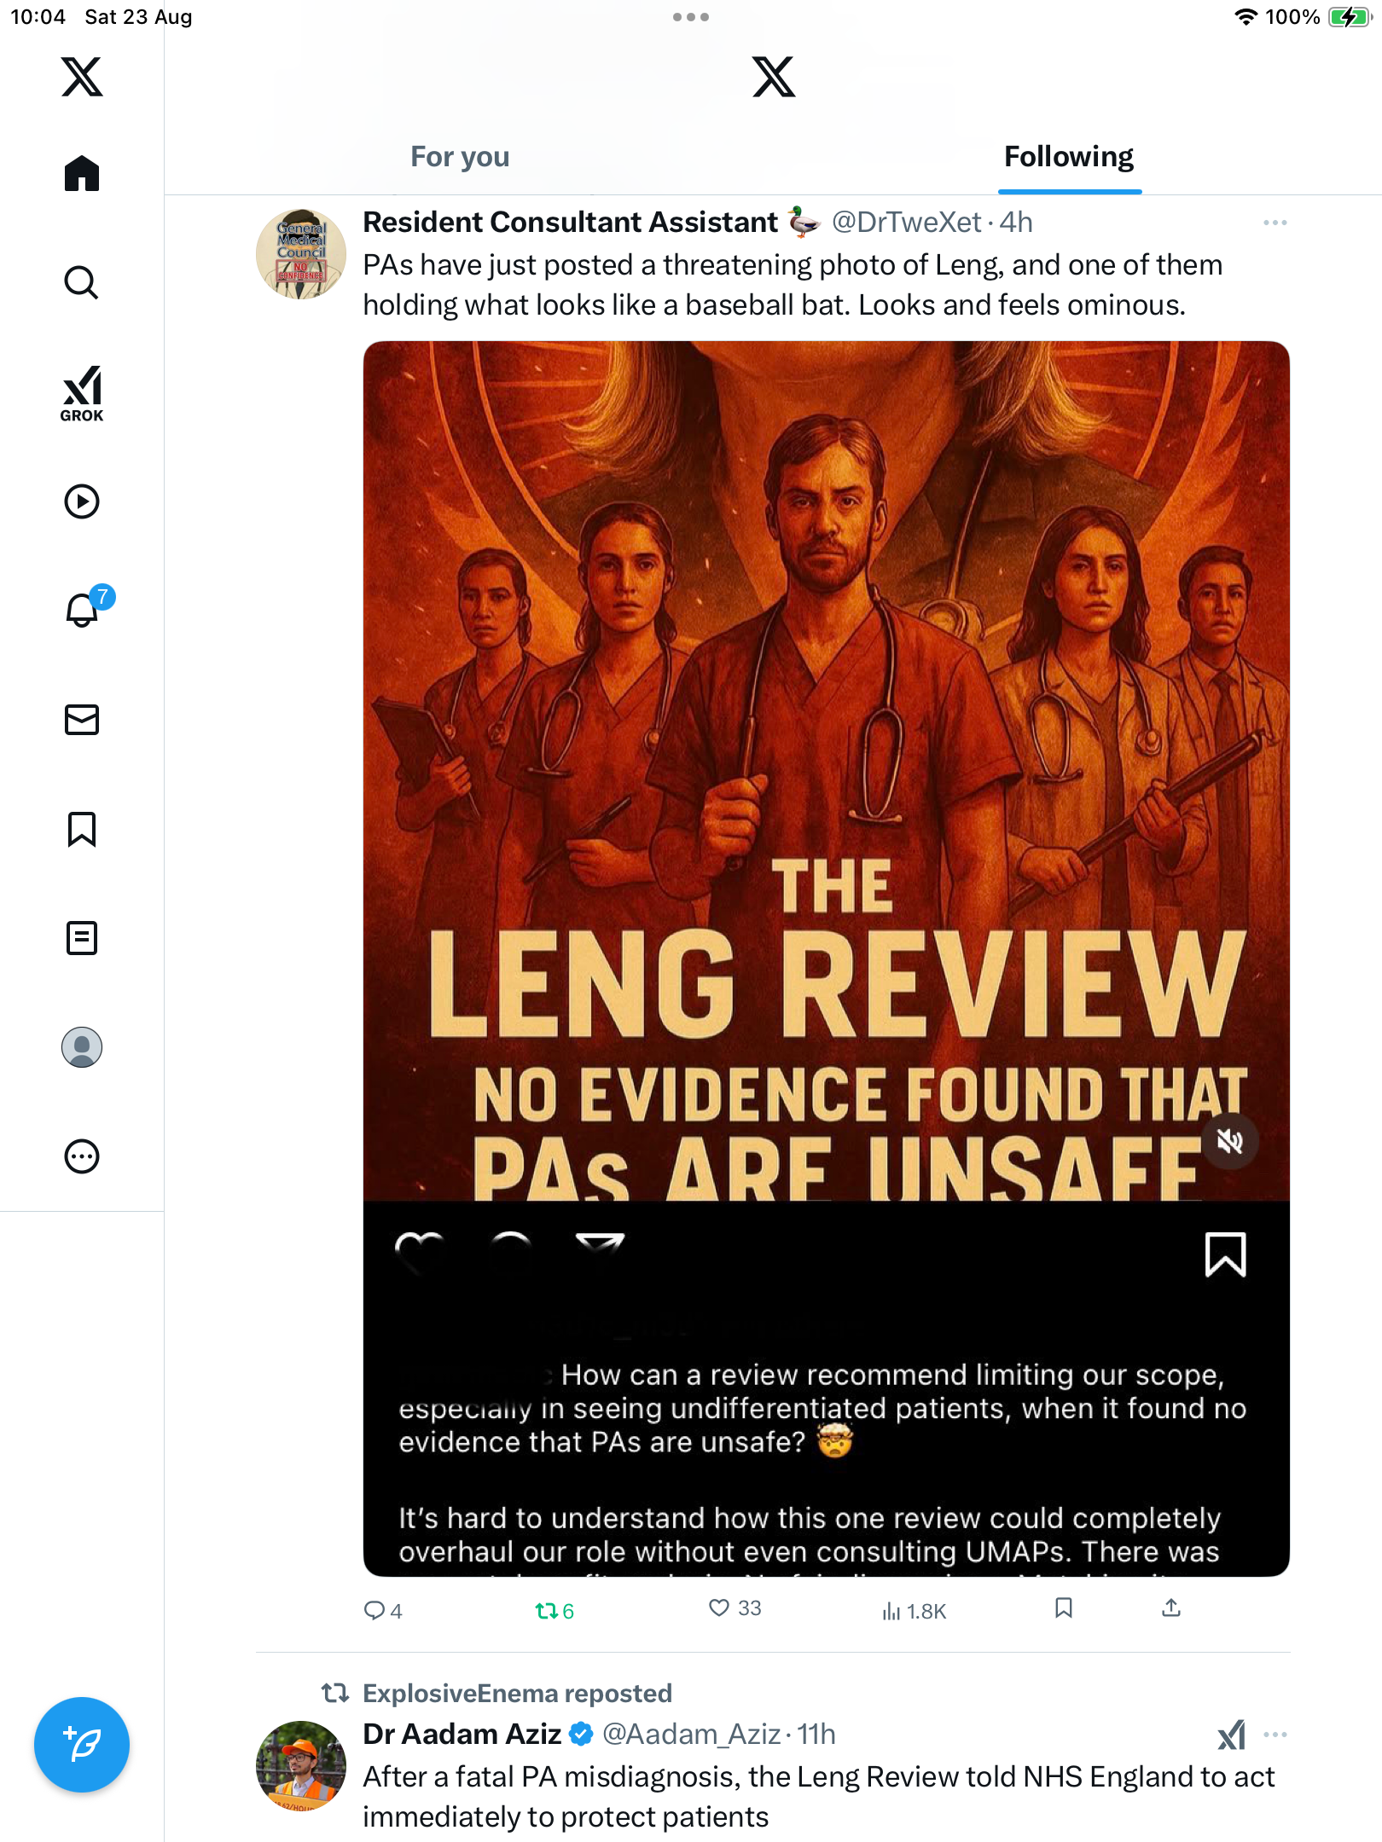The height and width of the screenshot is (1842, 1382).
Task: Bookmark the DrTweXet post
Action: (x=1063, y=1608)
